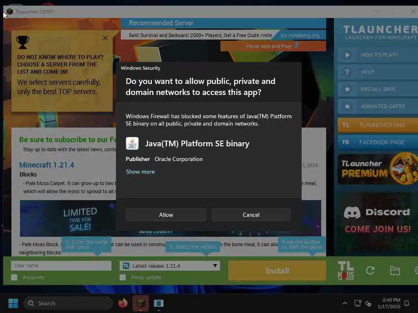The height and width of the screenshot is (313, 418).
Task: Click the User name input field
Action: pyautogui.click(x=61, y=266)
